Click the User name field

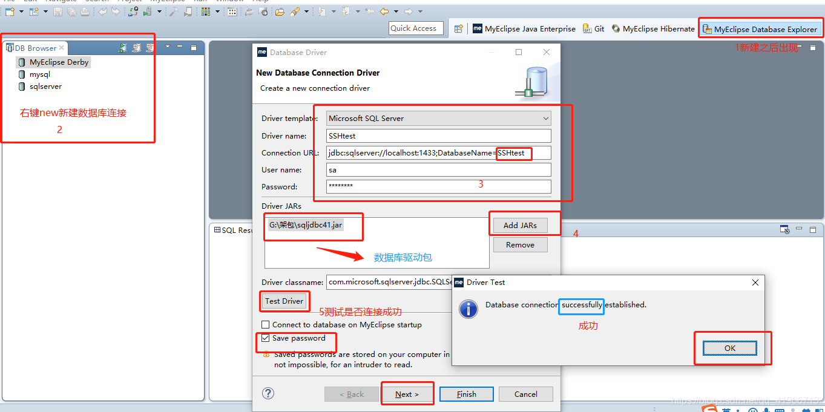pos(439,169)
